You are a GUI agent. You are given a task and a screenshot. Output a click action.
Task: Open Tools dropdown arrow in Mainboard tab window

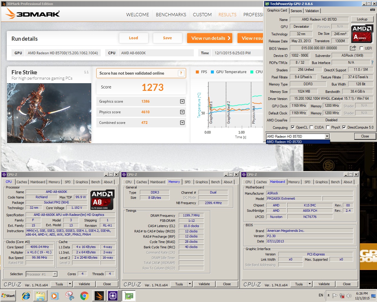[310, 284]
